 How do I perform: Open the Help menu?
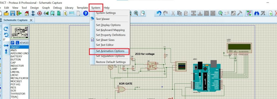click(x=107, y=8)
